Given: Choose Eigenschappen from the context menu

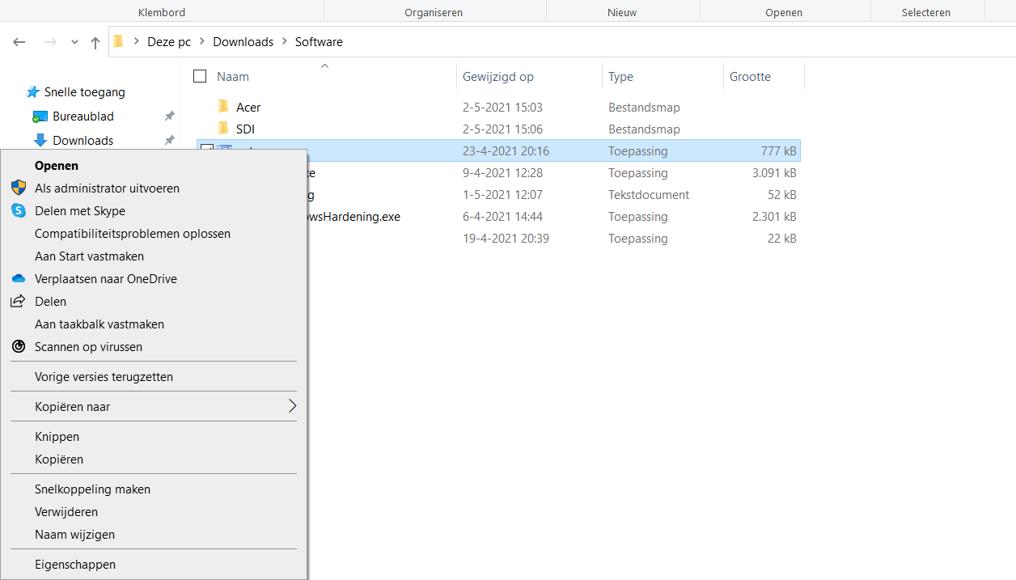Looking at the screenshot, I should [x=75, y=565].
